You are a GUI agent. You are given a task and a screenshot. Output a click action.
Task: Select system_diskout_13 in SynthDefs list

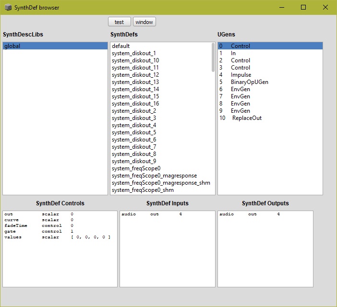[161, 82]
